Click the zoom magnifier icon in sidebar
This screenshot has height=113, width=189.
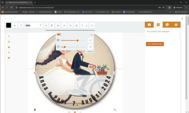pyautogui.click(x=9, y=36)
